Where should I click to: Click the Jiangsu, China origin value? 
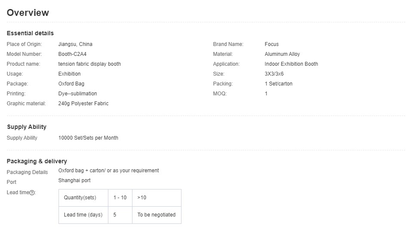75,44
